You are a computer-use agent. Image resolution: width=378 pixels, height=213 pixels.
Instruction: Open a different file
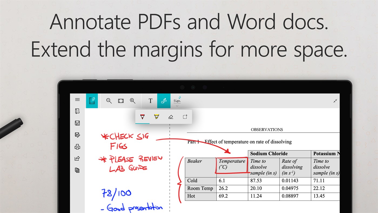pyautogui.click(x=77, y=111)
